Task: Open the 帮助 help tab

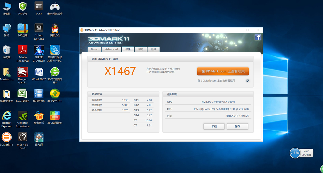Action: click(x=141, y=49)
